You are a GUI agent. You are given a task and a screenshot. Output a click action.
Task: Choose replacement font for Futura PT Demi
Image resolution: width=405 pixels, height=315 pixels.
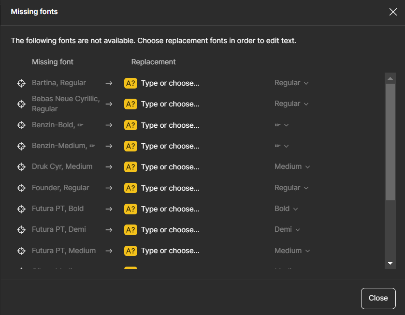[x=170, y=230]
